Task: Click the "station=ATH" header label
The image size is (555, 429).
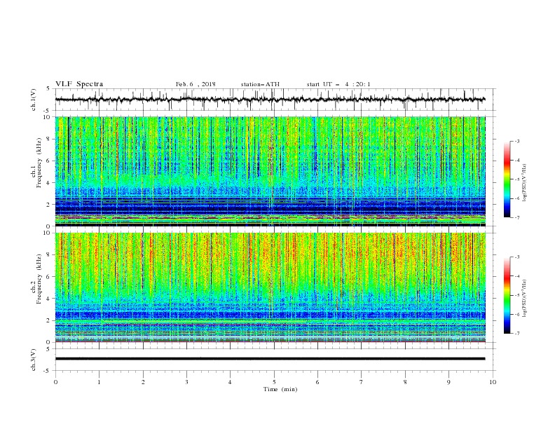Action: [260, 84]
